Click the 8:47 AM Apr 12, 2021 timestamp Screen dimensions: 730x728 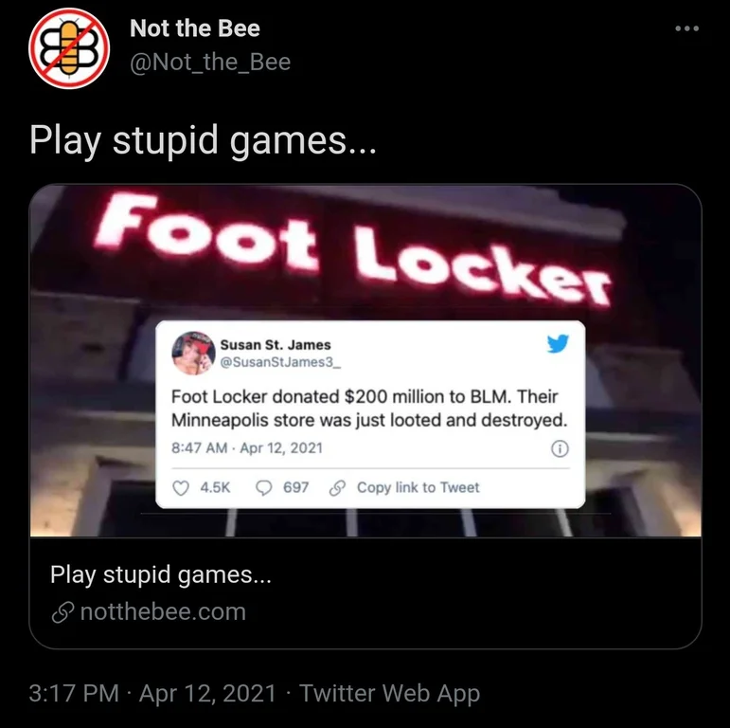coord(247,448)
